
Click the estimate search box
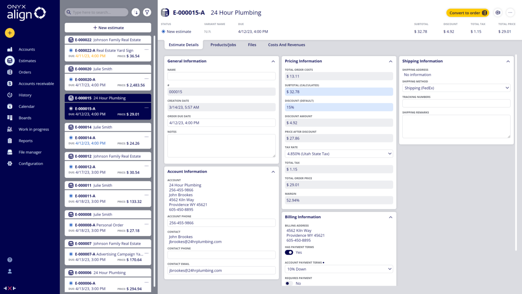tap(96, 12)
